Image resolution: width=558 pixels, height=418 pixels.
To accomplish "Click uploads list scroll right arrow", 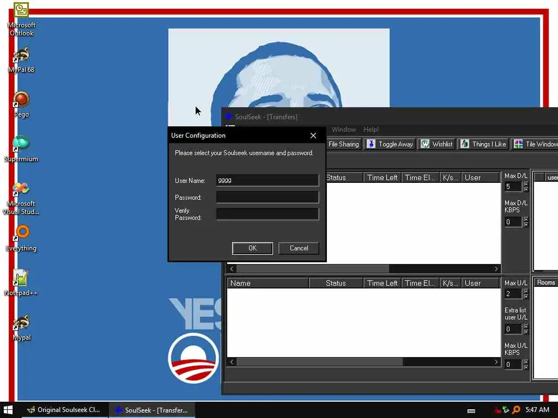I will coord(496,362).
